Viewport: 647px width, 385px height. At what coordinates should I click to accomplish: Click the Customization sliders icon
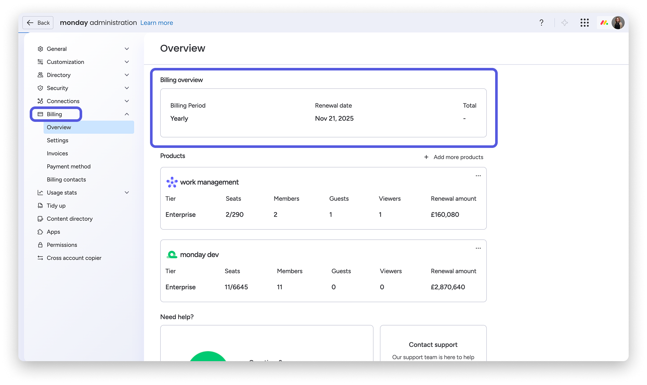(x=40, y=62)
